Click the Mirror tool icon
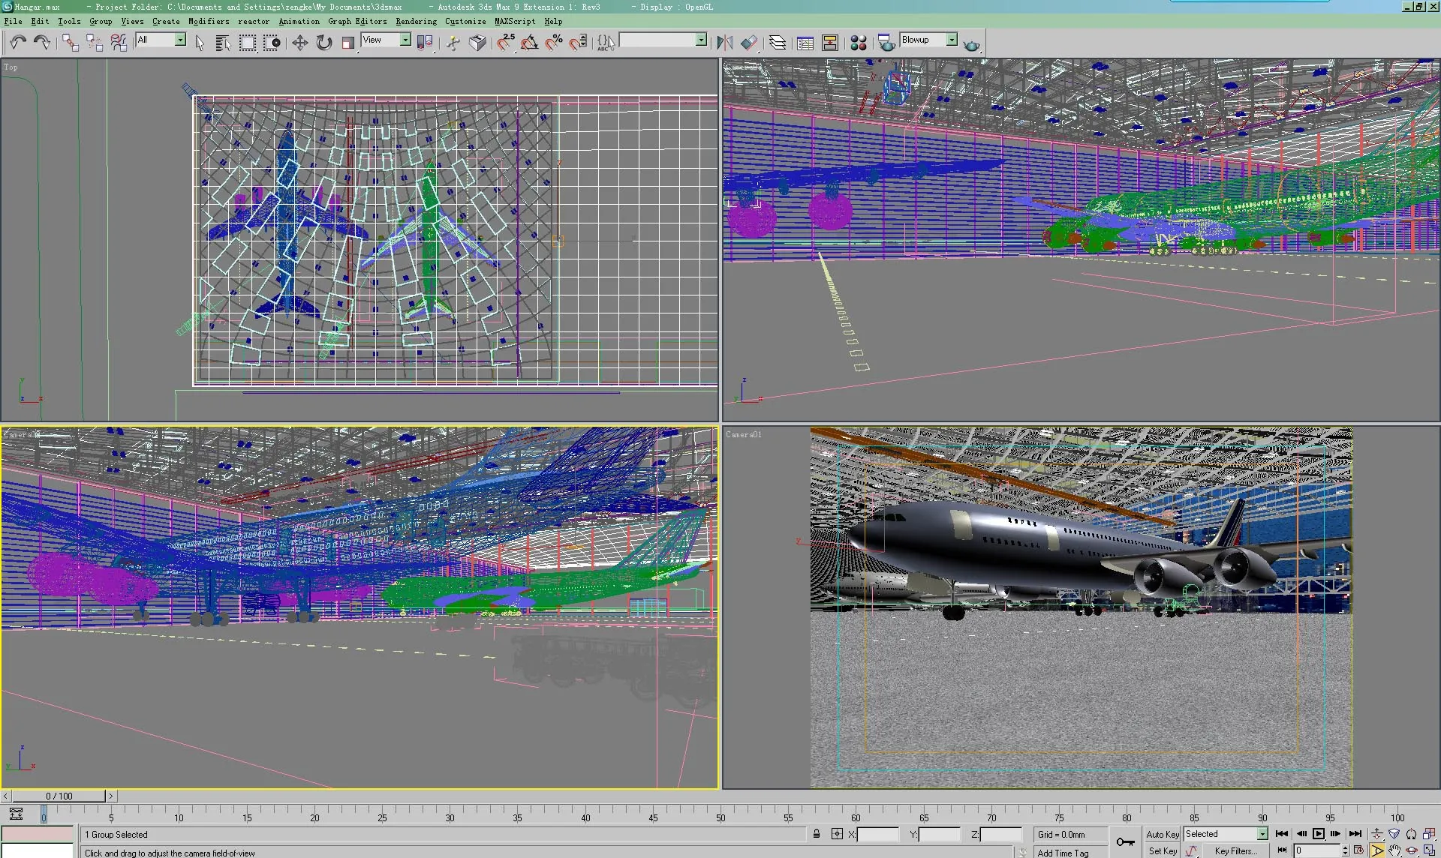Viewport: 1441px width, 858px height. [x=724, y=43]
